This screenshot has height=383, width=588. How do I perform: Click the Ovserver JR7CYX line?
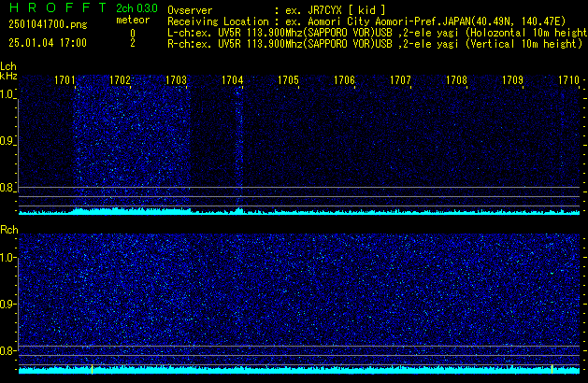277,10
